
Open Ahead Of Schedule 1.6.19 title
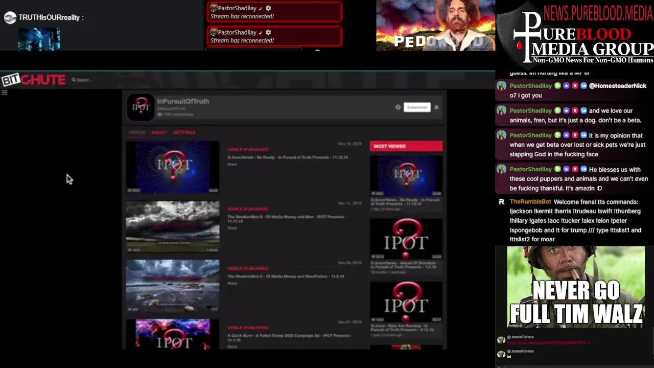(x=404, y=265)
